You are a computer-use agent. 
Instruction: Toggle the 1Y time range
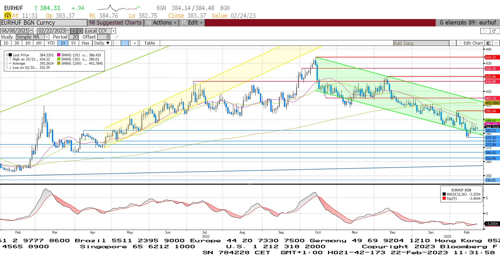63,43
